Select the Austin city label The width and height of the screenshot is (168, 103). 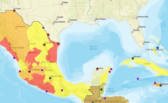(60, 17)
